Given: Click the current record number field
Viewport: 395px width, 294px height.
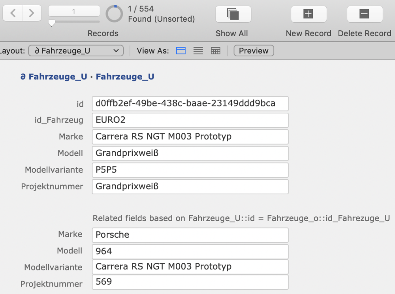Looking at the screenshot, I should (74, 12).
